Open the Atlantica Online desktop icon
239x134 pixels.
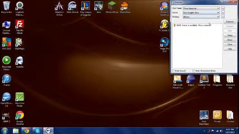[x=59, y=9]
